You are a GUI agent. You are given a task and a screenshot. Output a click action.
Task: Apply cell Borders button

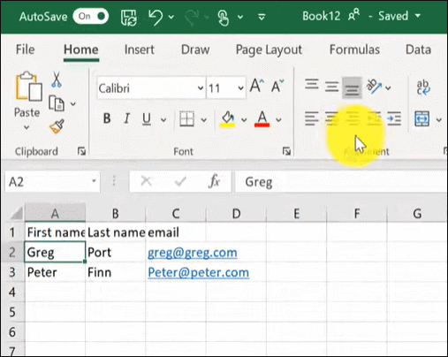(x=186, y=119)
